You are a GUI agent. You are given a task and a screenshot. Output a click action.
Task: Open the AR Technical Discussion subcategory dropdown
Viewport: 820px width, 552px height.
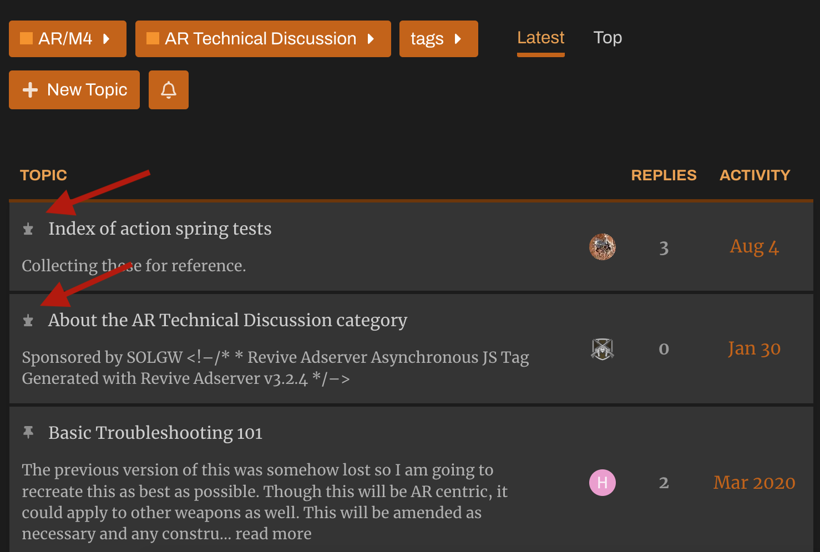point(262,39)
